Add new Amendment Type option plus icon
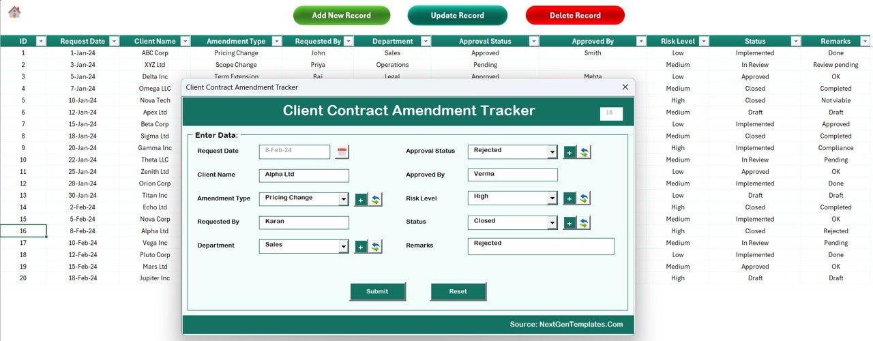Image resolution: width=873 pixels, height=341 pixels. click(x=361, y=200)
